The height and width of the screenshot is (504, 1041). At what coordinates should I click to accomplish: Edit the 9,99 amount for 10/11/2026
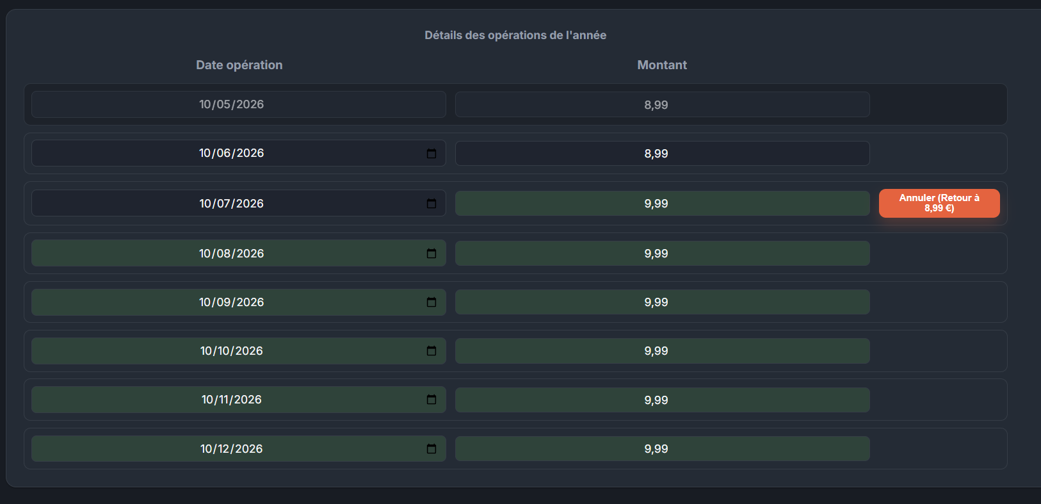pyautogui.click(x=662, y=400)
